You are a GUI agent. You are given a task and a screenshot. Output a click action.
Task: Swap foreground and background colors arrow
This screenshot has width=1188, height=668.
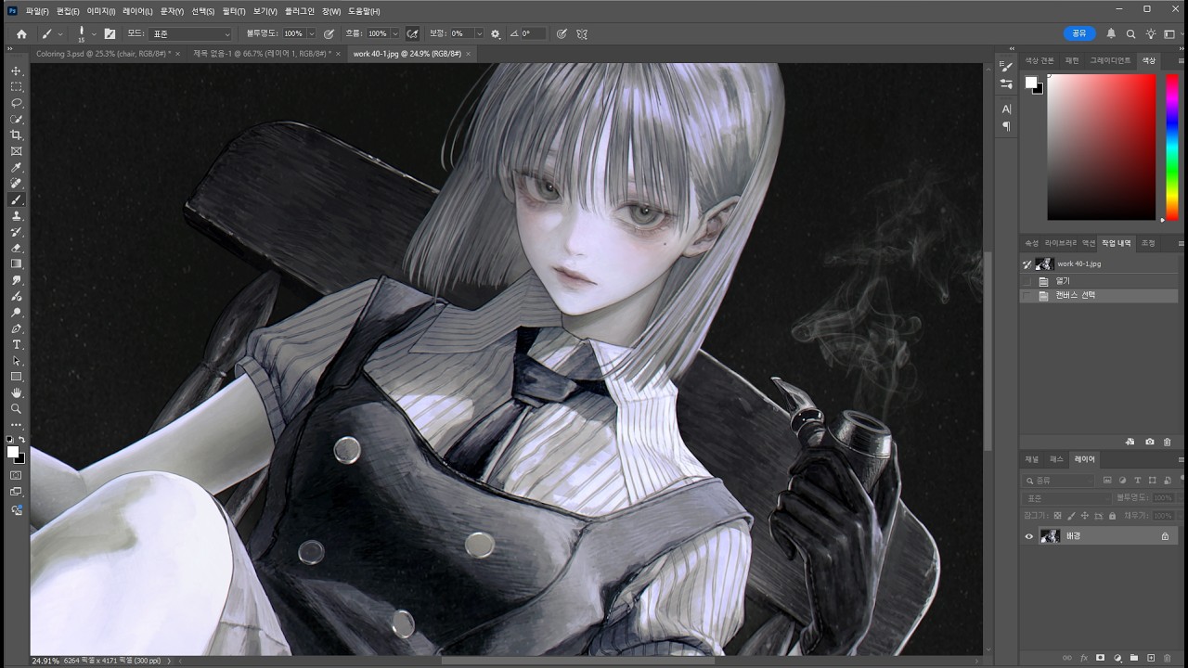pos(22,440)
